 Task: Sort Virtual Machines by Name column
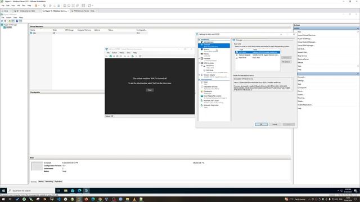pos(33,30)
